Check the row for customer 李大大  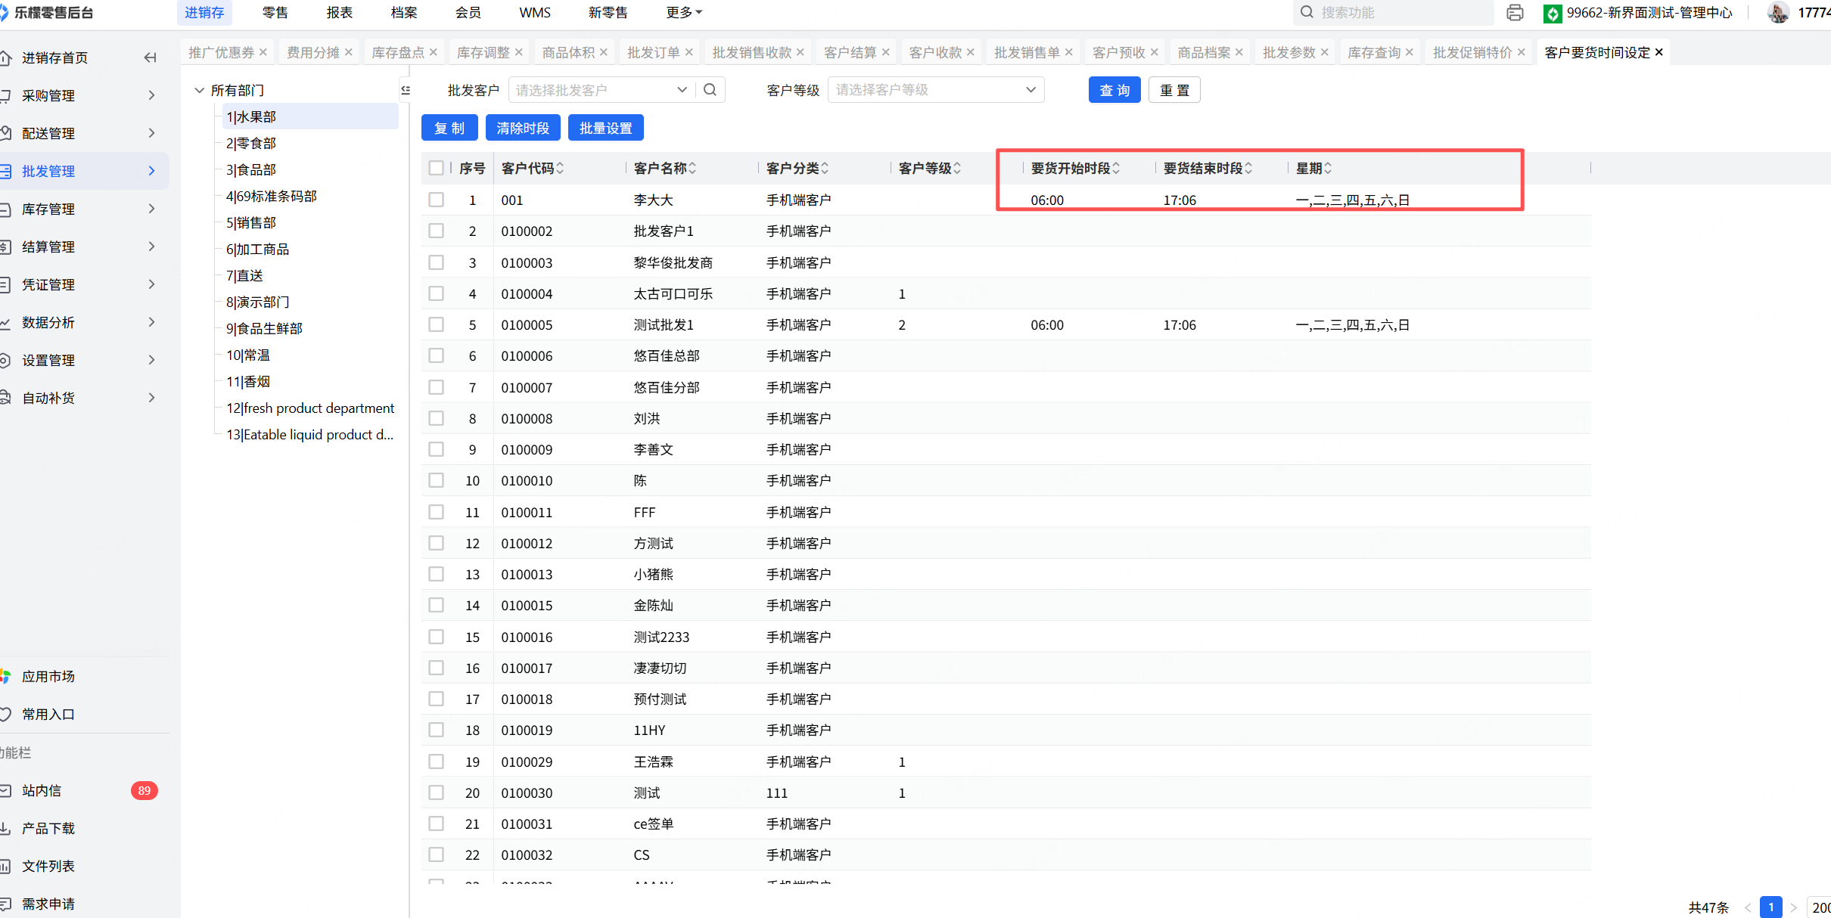pyautogui.click(x=436, y=200)
